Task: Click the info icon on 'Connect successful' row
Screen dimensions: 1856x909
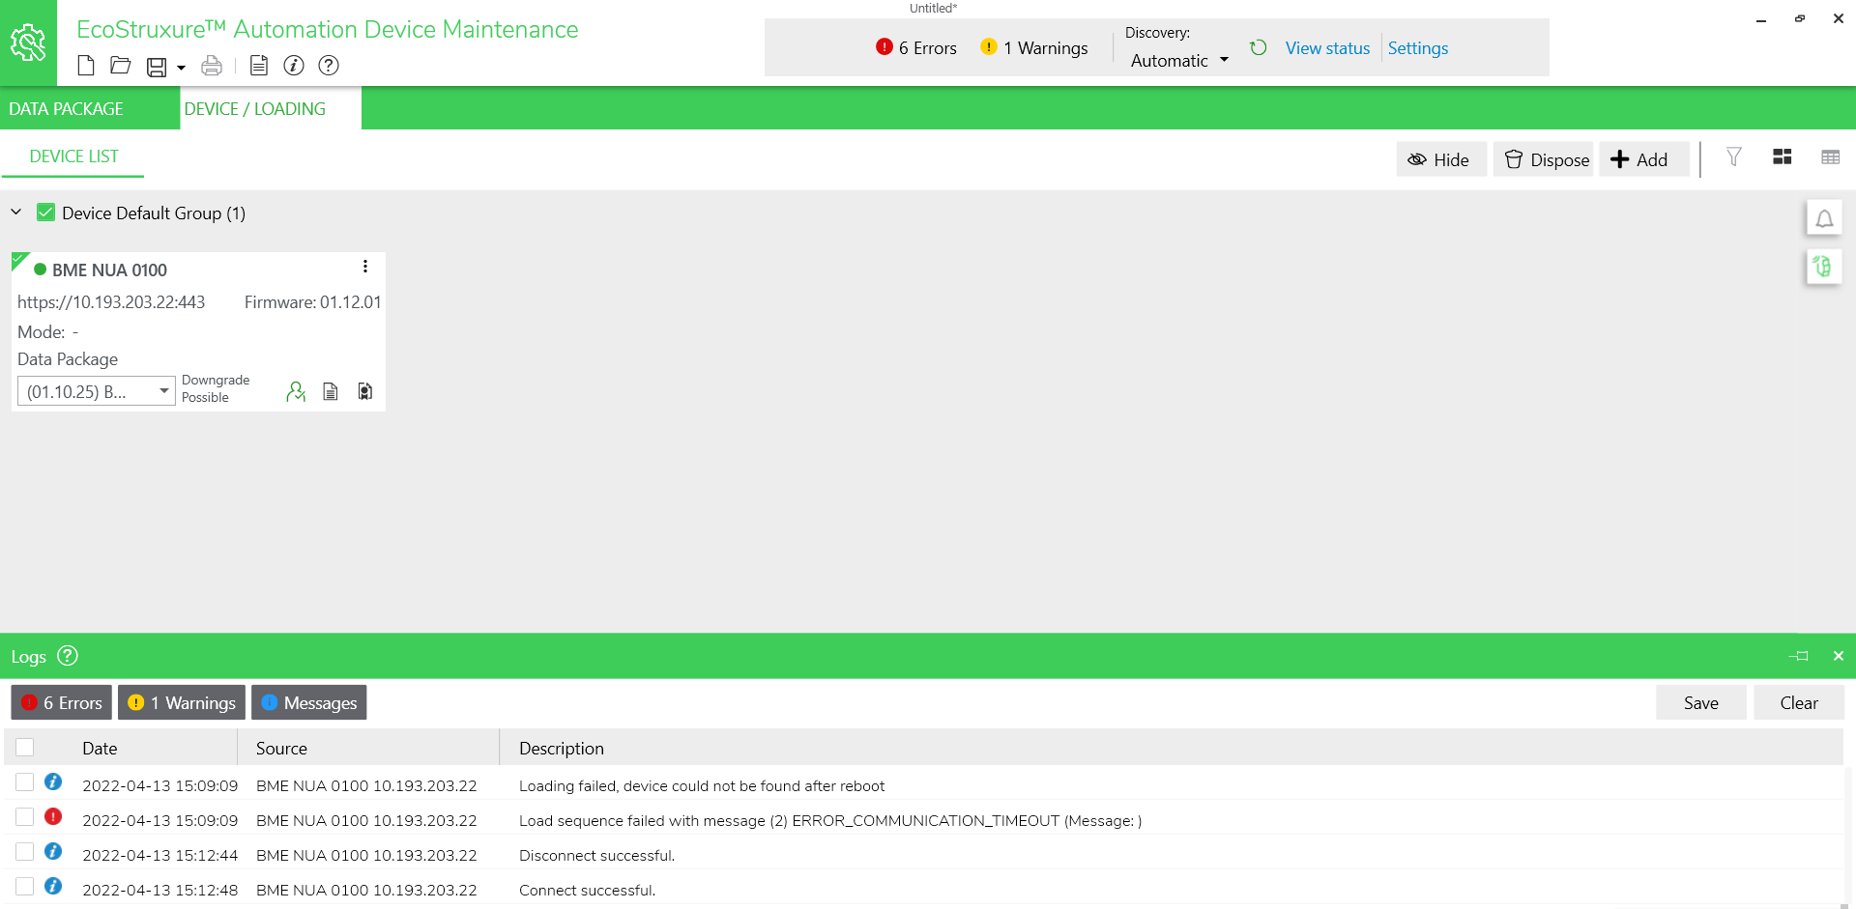Action: point(53,886)
